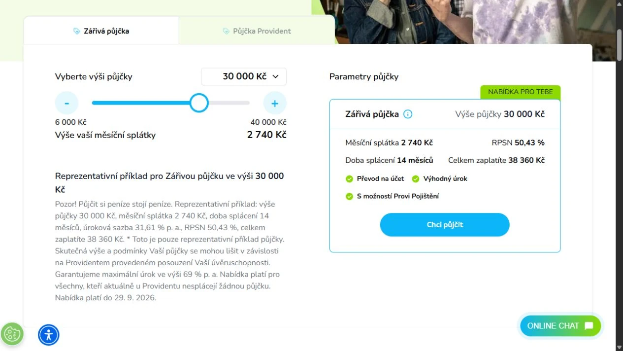Image resolution: width=623 pixels, height=351 pixels.
Task: Click green checkmark next to Převod na účet
Action: (x=349, y=179)
